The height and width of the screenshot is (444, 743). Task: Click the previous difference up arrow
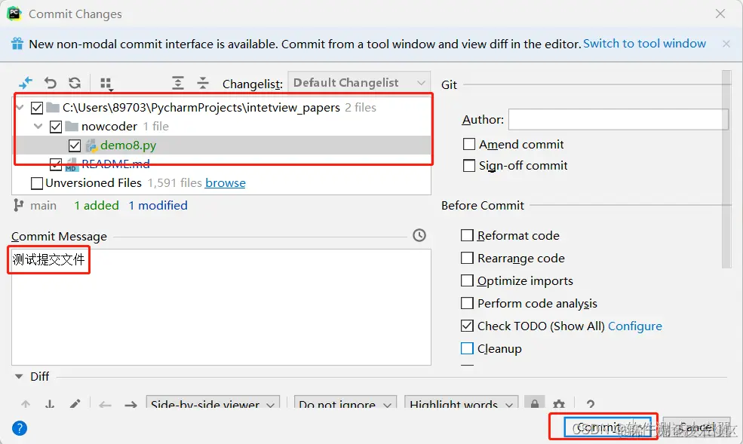(26, 404)
